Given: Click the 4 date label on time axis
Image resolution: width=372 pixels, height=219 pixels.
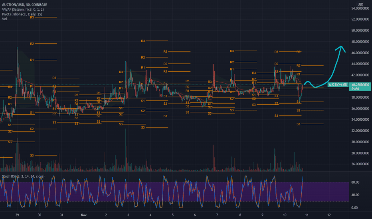Looking at the screenshot, I should click(x=150, y=215).
